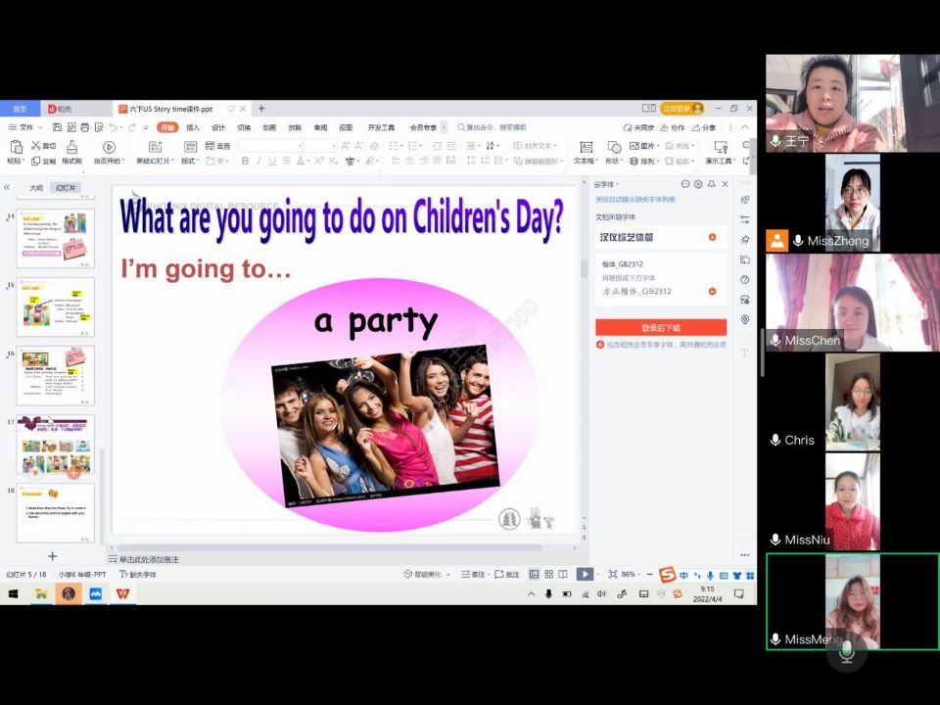Switch to Reading view in status bar

[563, 574]
